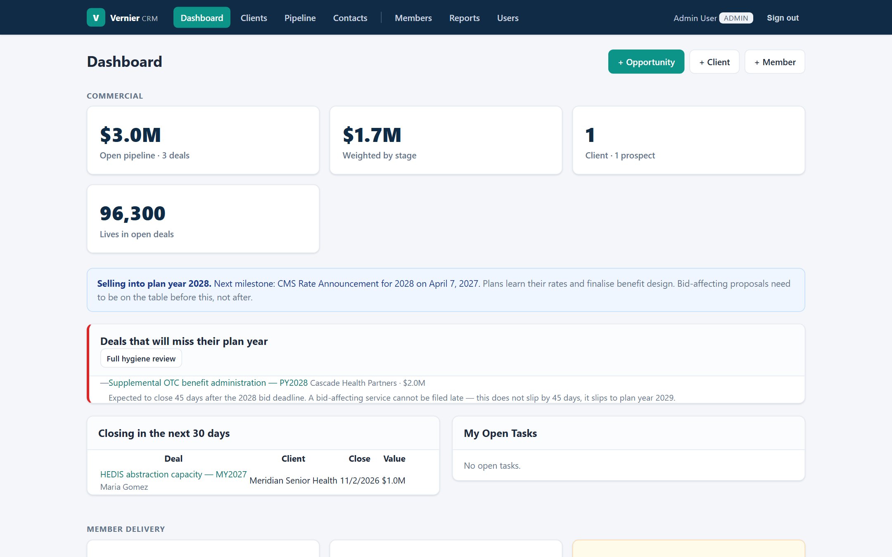The image size is (892, 557).
Task: Click the 96,300 lives in open deals card
Action: (x=203, y=219)
